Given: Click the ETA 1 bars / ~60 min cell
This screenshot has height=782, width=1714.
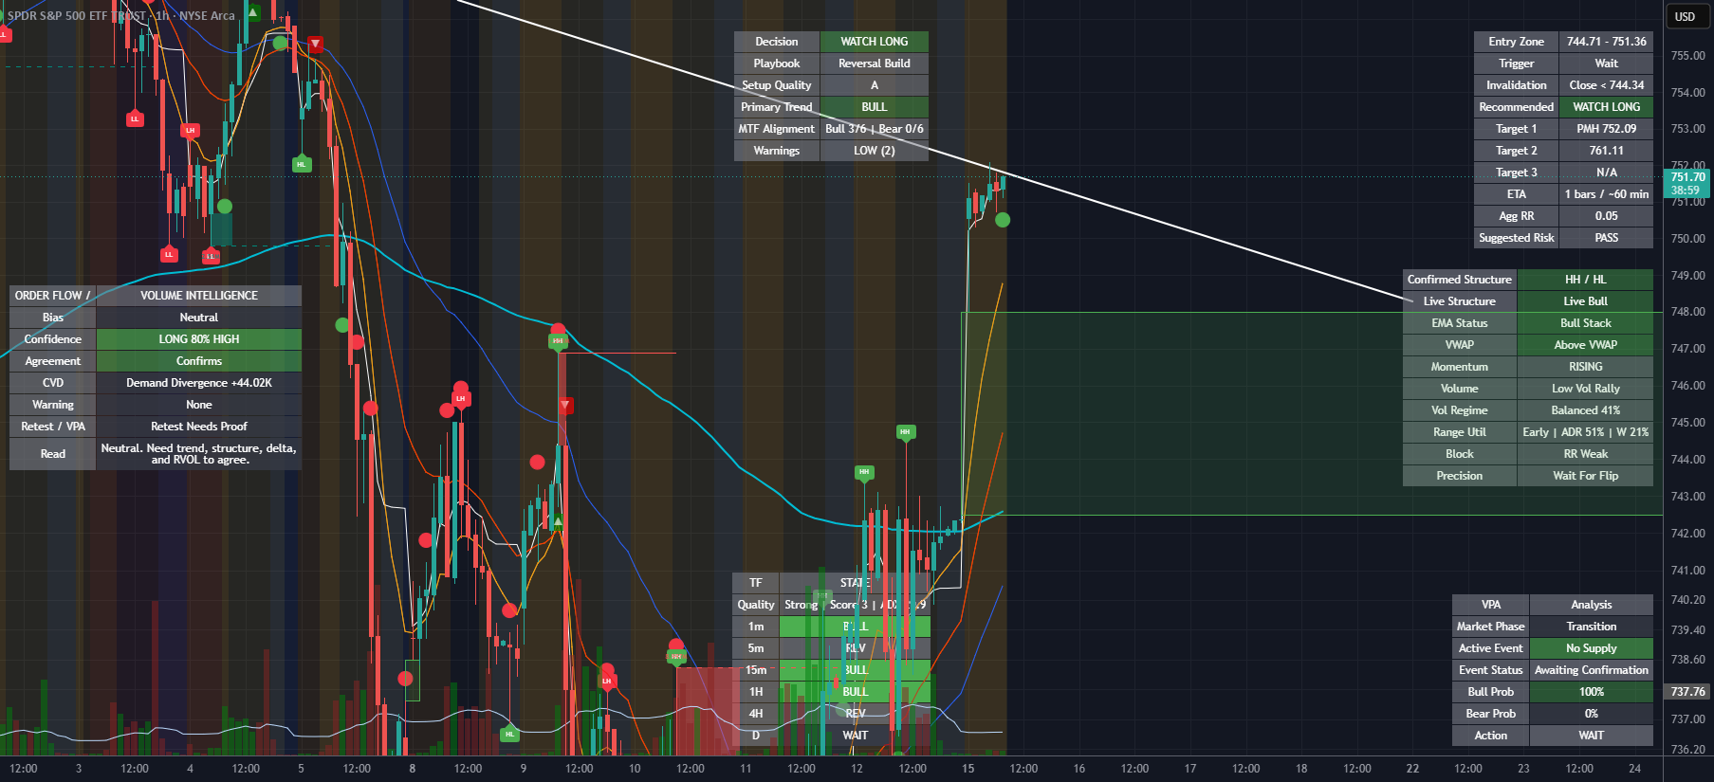Looking at the screenshot, I should pyautogui.click(x=1606, y=194).
